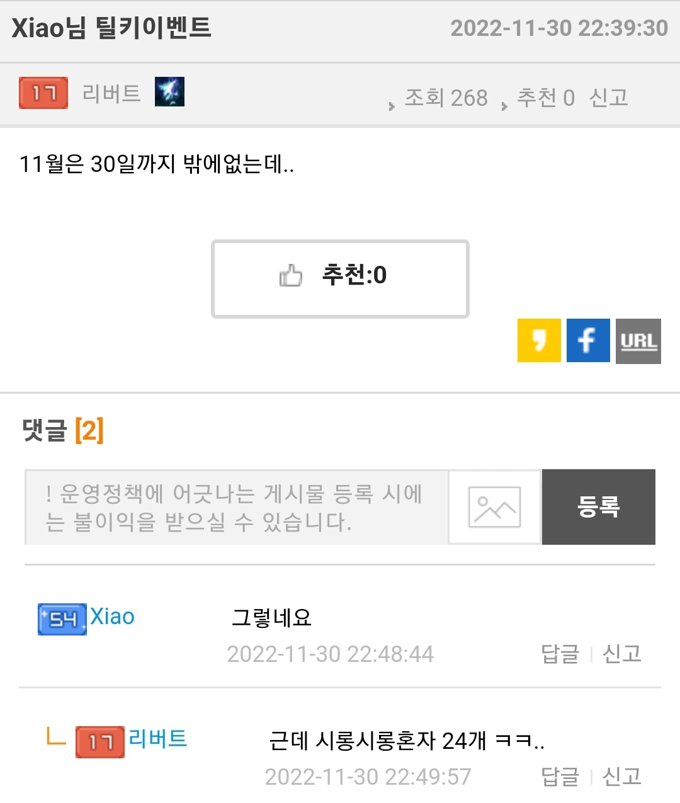Reply to 리버트's comment via 답글
Viewport: 680px width, 803px height.
click(x=560, y=777)
